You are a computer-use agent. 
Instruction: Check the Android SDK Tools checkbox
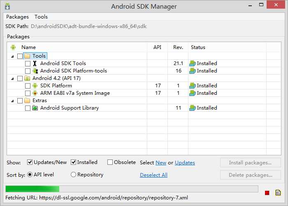(x=28, y=63)
